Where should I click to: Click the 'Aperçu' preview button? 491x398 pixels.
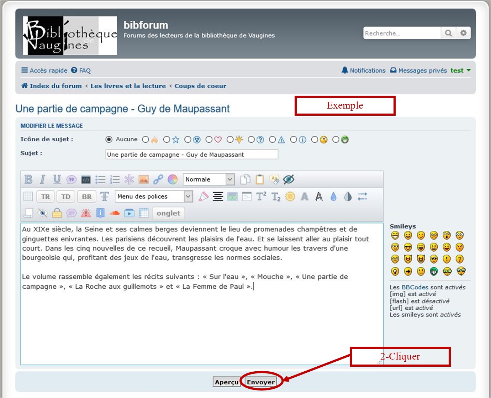[226, 382]
